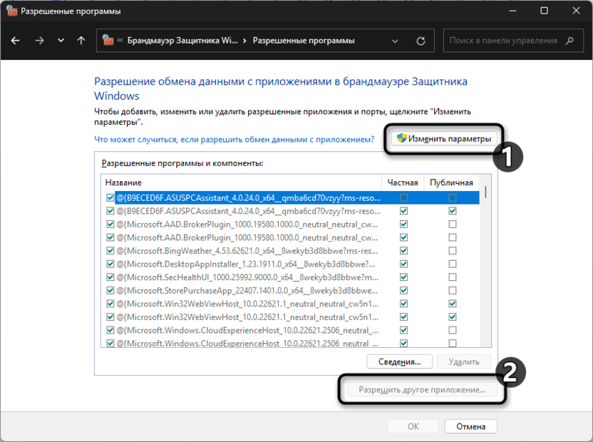Click the Отмена button
Image resolution: width=593 pixels, height=442 pixels.
pos(470,426)
